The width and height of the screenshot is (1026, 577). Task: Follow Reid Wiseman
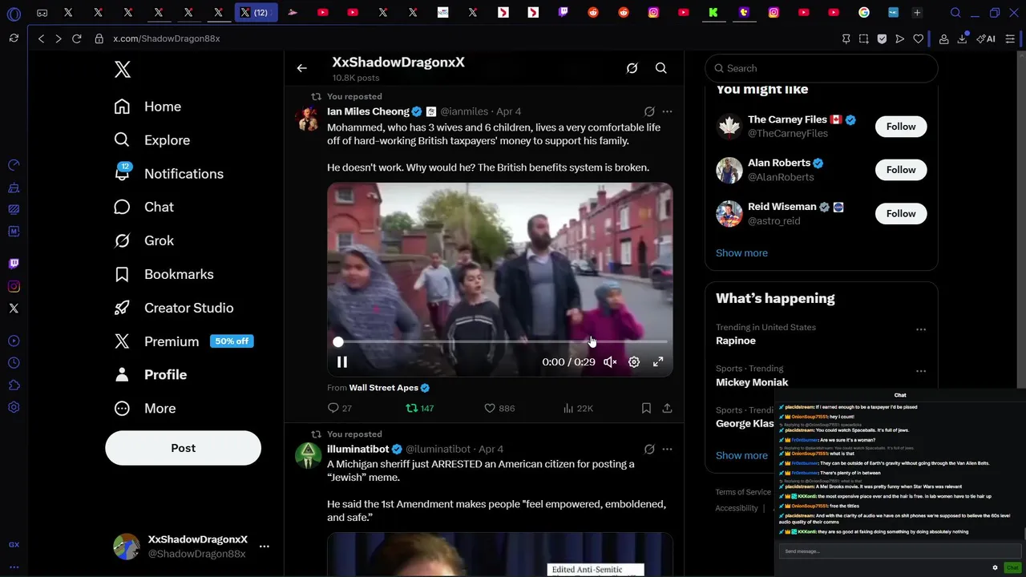[x=901, y=213]
